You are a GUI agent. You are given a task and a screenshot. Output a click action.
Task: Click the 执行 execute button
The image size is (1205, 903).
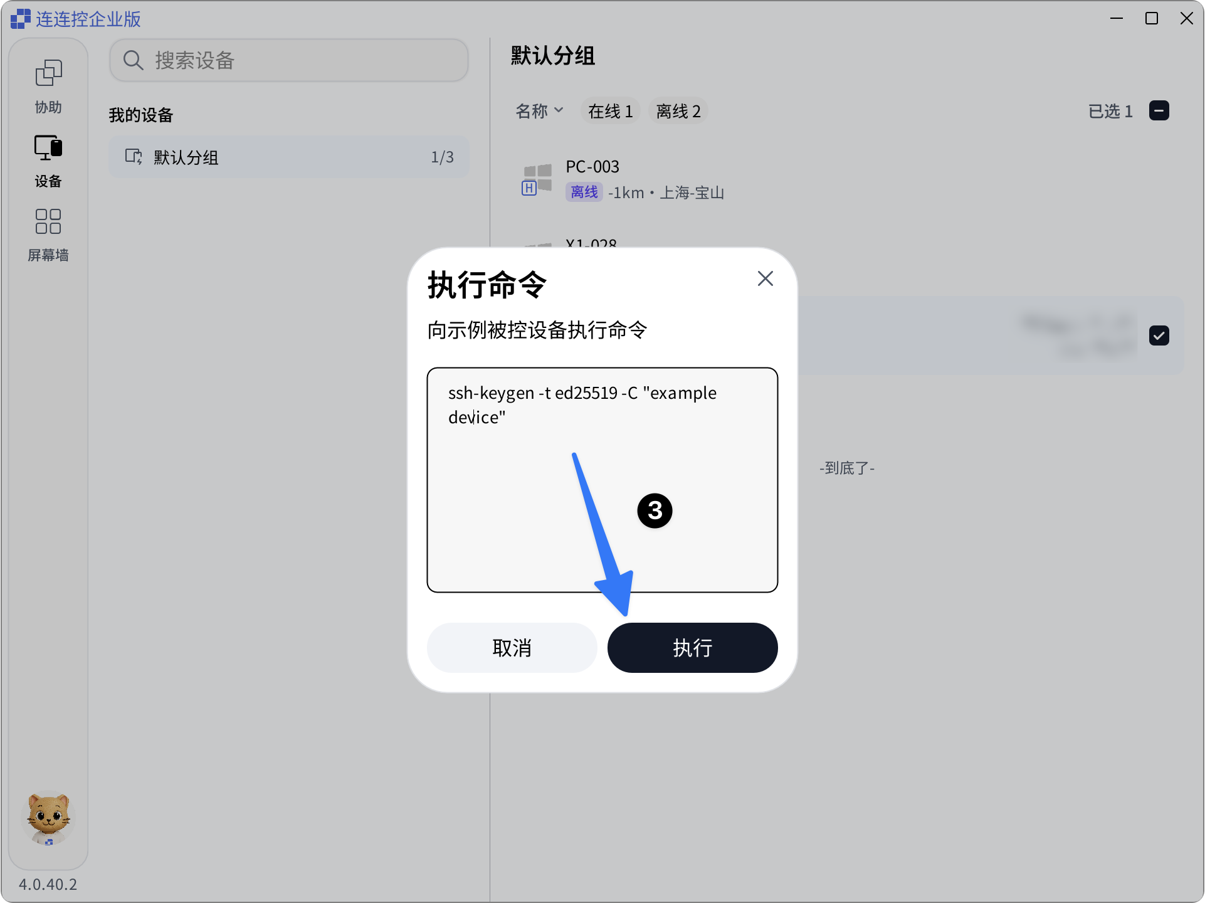point(692,648)
